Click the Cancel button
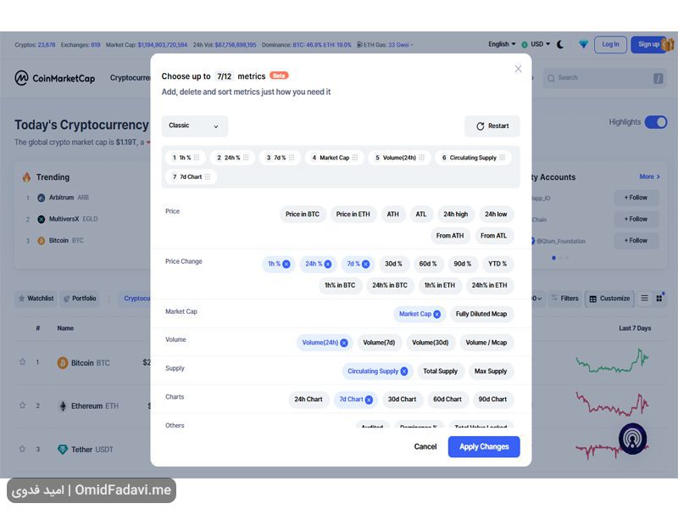 click(425, 447)
